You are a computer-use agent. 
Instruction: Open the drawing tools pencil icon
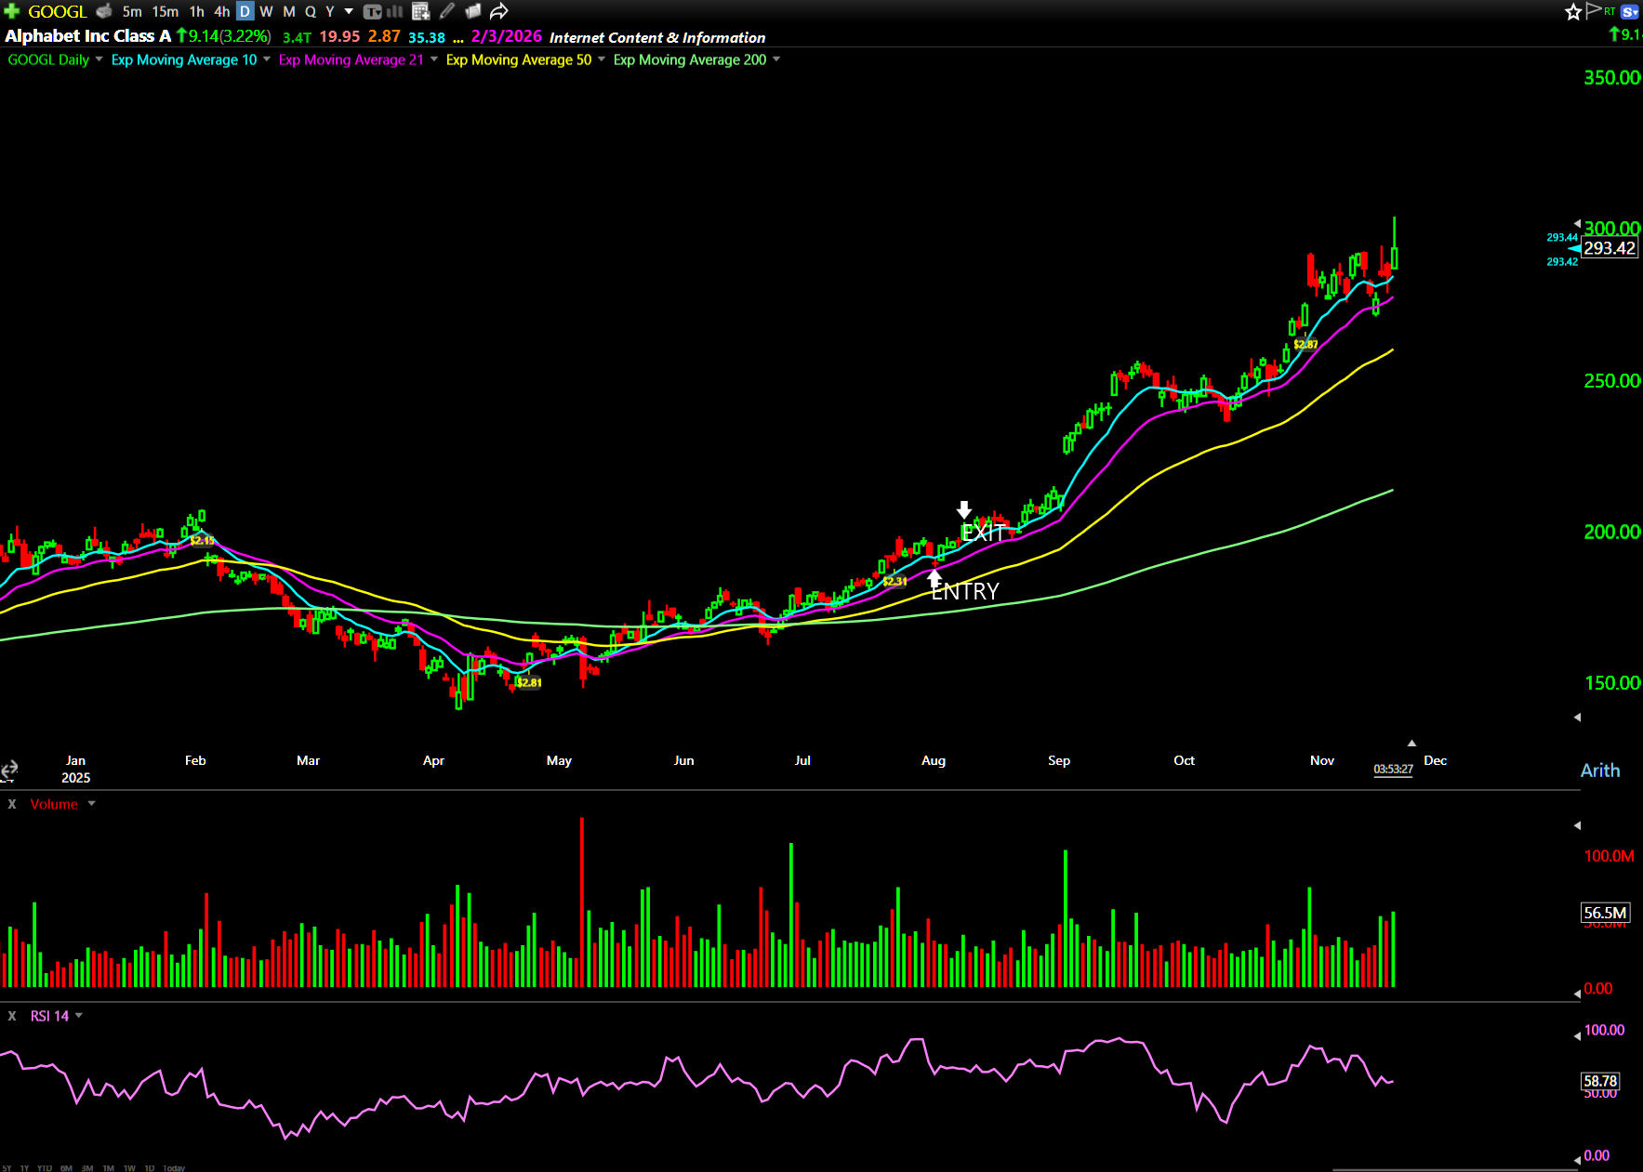(x=447, y=11)
